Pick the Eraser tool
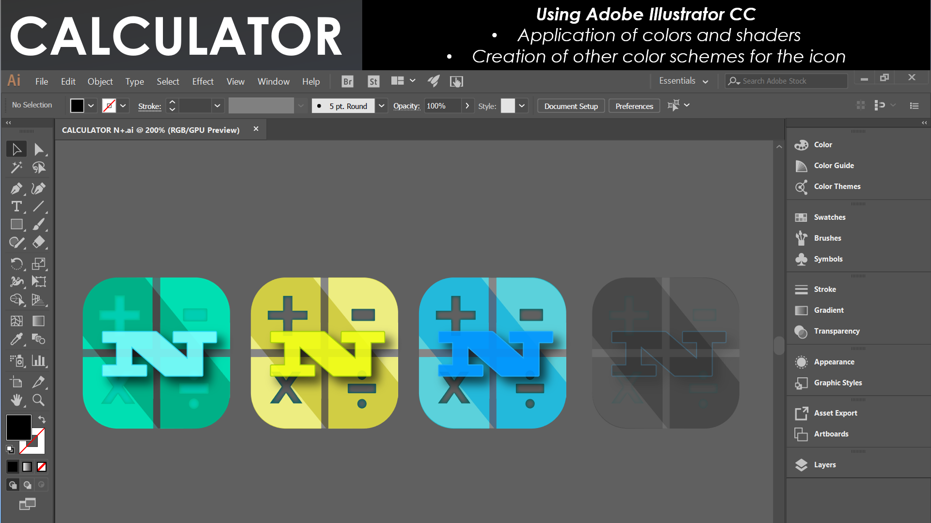This screenshot has height=523, width=931. [39, 242]
